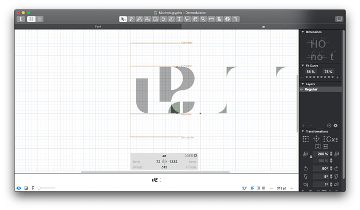Toggle visibility of the Regular layer

(x=302, y=89)
